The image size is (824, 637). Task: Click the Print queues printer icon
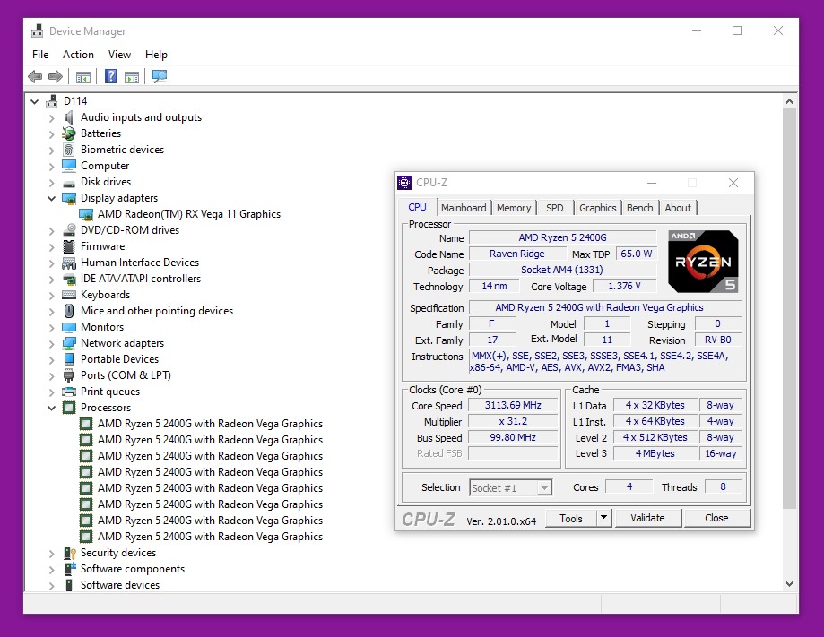point(69,392)
